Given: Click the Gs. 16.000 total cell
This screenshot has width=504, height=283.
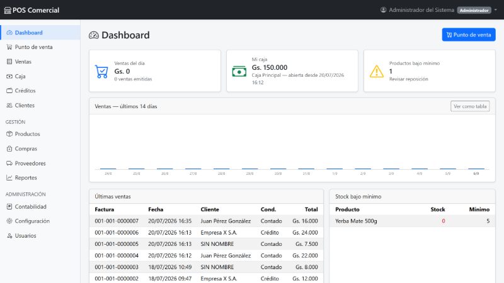Looking at the screenshot, I should [x=305, y=221].
